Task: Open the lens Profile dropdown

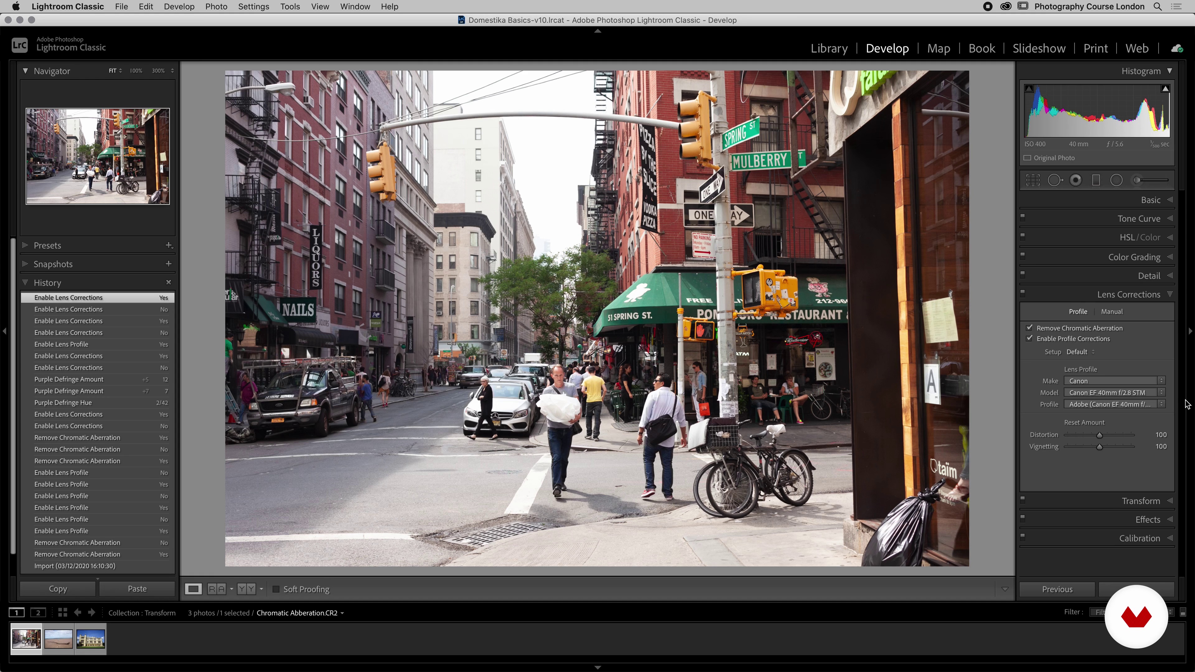Action: pos(1115,404)
